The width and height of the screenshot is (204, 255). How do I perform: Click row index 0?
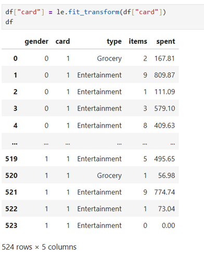tap(16, 58)
